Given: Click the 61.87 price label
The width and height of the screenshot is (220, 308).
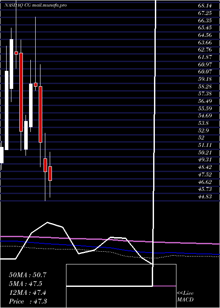Looking at the screenshot, I should [205, 57].
